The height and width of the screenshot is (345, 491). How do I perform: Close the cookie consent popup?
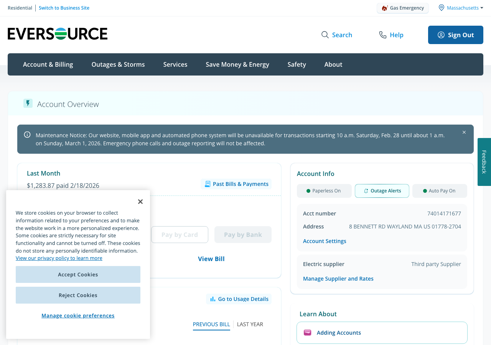(x=140, y=202)
